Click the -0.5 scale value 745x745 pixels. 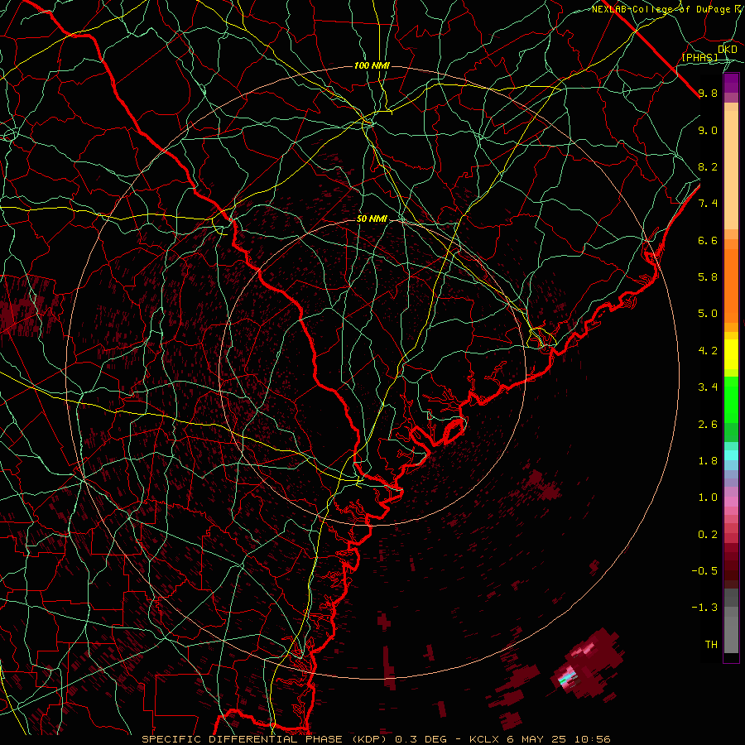704,571
